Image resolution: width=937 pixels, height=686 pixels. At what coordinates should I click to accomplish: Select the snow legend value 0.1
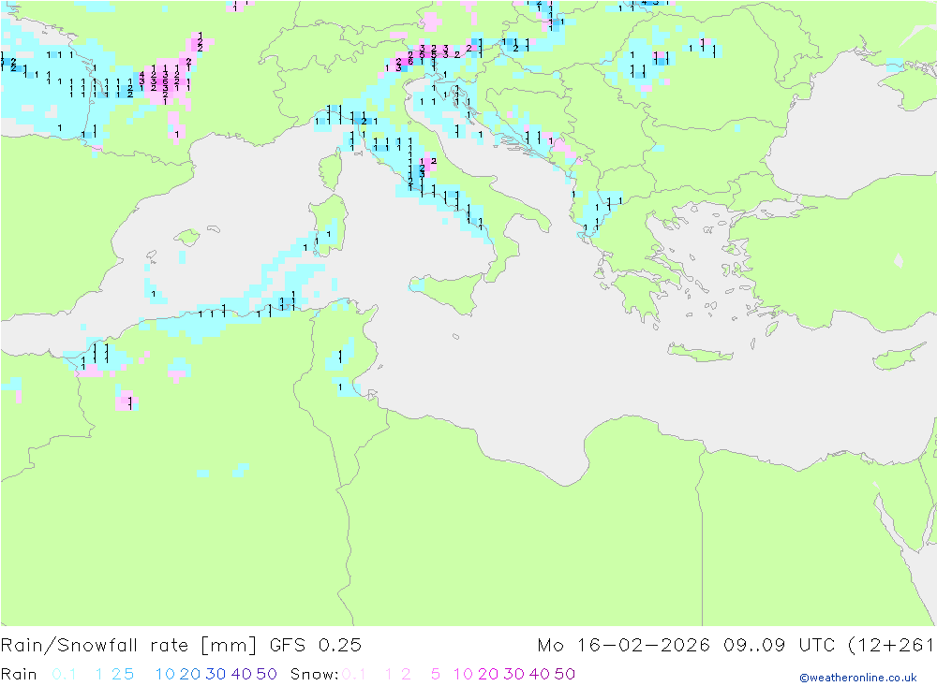(354, 674)
